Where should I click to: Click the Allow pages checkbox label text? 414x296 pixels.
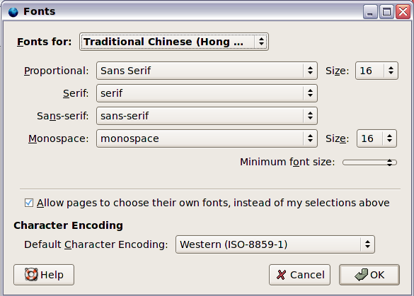click(213, 203)
